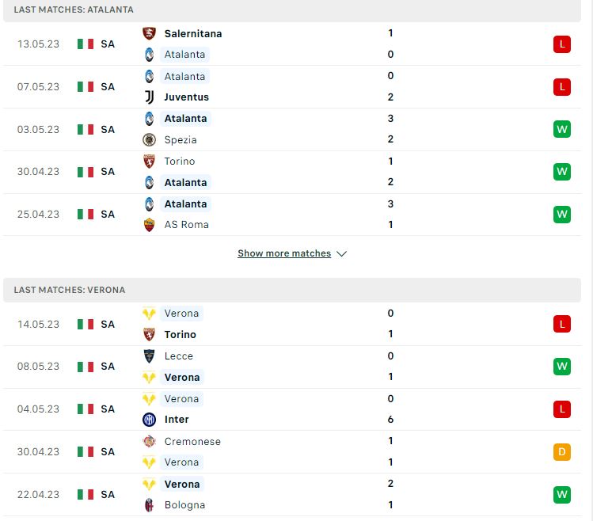Select the 25.04.23 Atalanta vs AS Roma row

(x=292, y=215)
